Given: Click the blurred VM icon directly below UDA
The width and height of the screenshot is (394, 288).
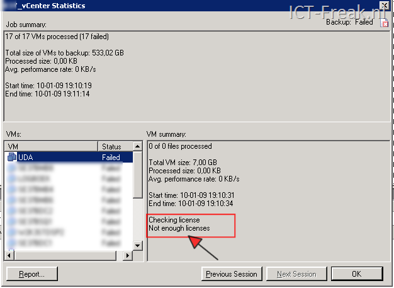Looking at the screenshot, I should point(12,169).
